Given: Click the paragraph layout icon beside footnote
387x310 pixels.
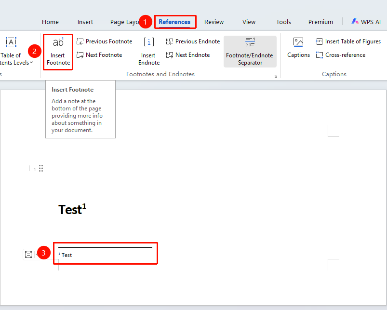Looking at the screenshot, I should tap(28, 255).
